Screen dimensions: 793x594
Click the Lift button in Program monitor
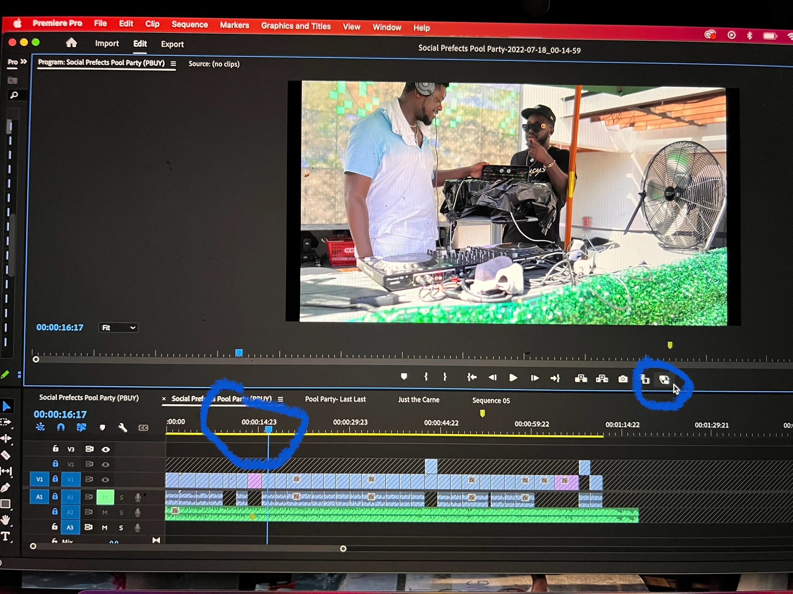(581, 379)
